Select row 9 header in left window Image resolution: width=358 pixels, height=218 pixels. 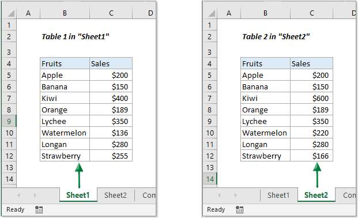tap(9, 121)
